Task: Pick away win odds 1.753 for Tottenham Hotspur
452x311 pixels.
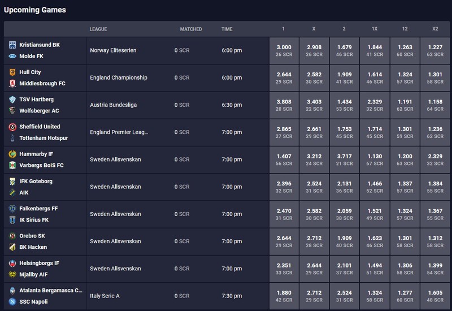Action: (345, 132)
